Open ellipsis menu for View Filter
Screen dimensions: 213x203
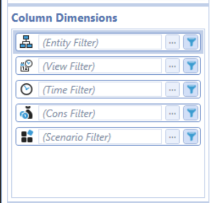172,66
